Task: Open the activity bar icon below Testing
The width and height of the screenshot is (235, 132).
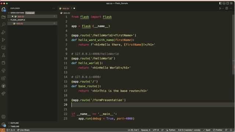Action: click(x=3, y=63)
